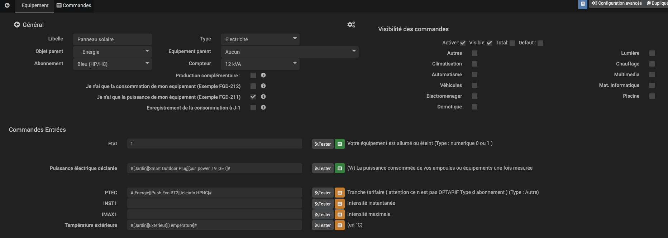Click info icon for Enregistrement de la consommation
The width and height of the screenshot is (668, 238).
coord(263,107)
